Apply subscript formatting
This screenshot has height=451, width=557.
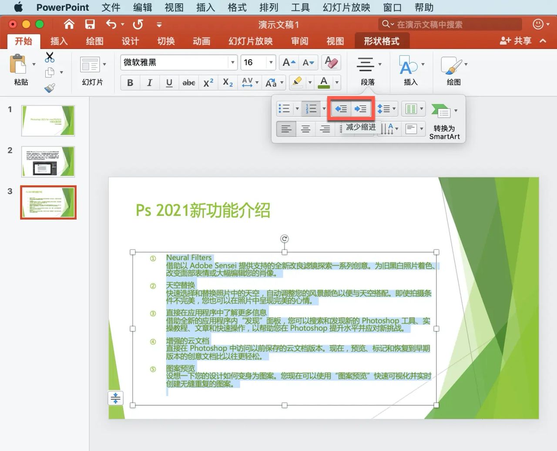228,83
